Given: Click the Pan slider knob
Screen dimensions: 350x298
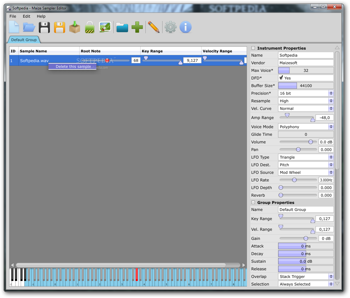Looking at the screenshot, I should [x=298, y=149].
